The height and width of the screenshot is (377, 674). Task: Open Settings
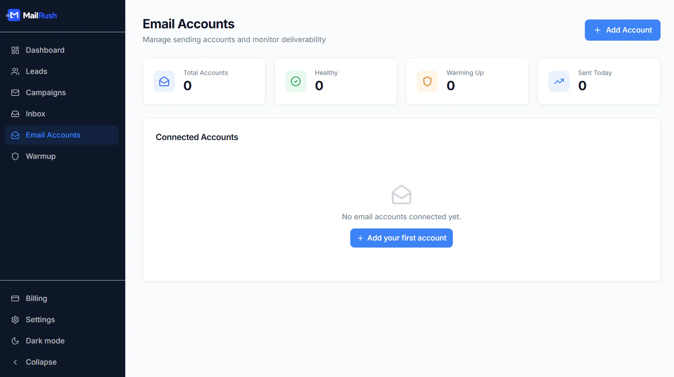(x=62, y=320)
